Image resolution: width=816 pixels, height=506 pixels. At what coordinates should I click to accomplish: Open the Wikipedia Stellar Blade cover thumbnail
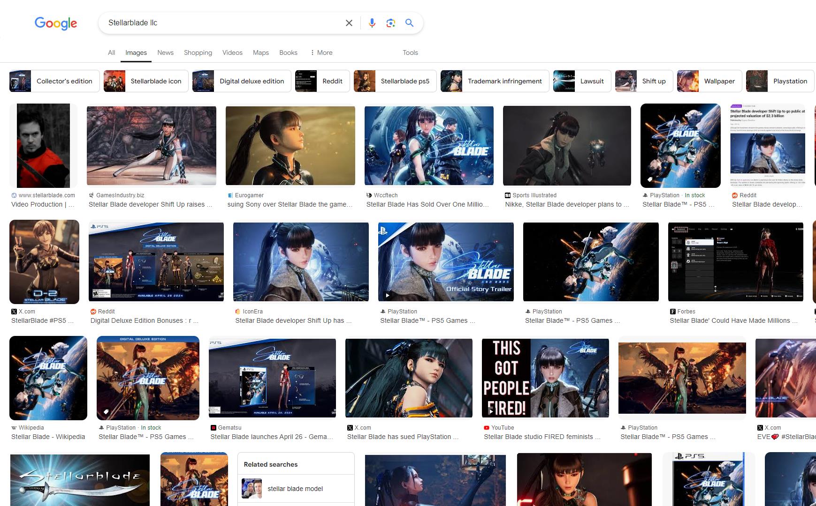(x=48, y=378)
